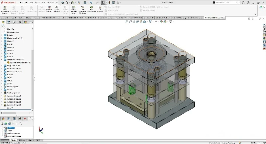Launch the Template Editor
The width and height of the screenshot is (266, 144).
tap(73, 10)
